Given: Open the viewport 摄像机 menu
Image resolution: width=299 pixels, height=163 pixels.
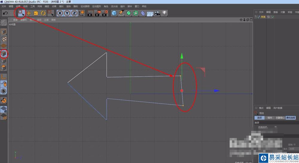Looking at the screenshot, I should [x=24, y=20].
